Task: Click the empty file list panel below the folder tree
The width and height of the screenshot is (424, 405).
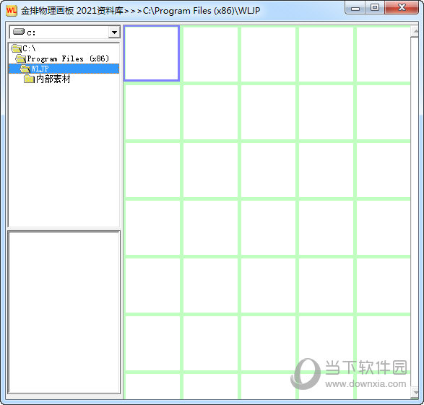Action: (x=64, y=312)
